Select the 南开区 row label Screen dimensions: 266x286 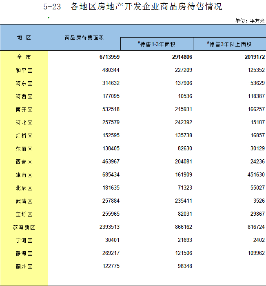(24, 109)
